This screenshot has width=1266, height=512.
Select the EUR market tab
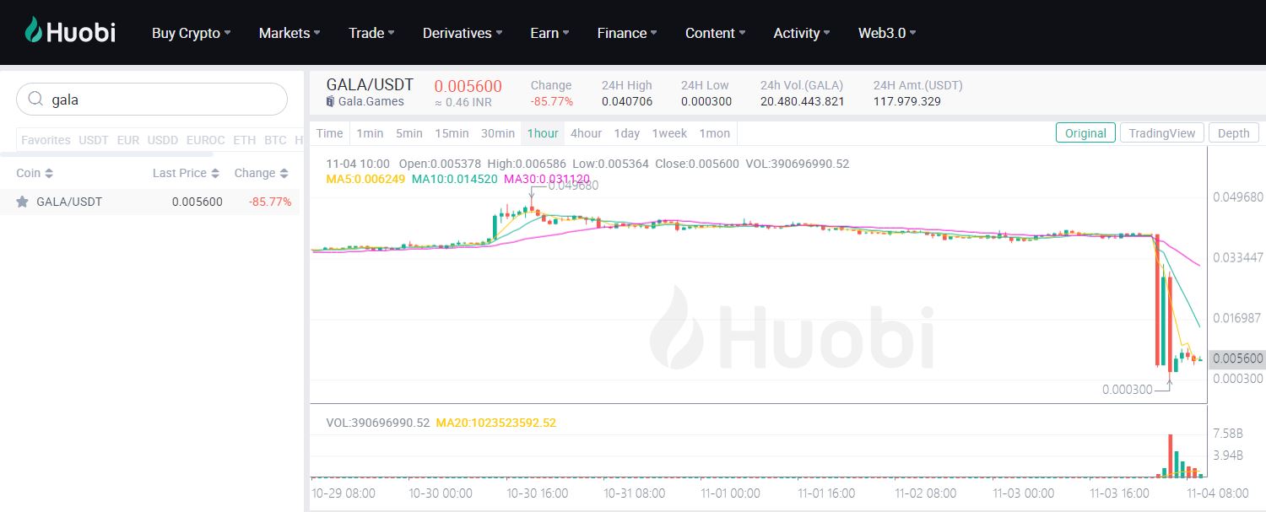(x=128, y=140)
